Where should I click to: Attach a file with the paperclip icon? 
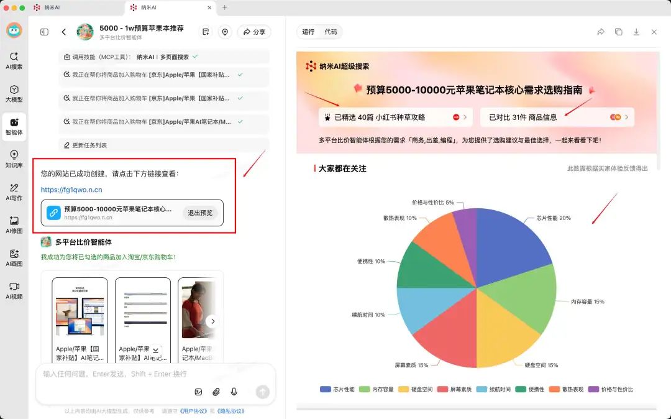coord(216,392)
